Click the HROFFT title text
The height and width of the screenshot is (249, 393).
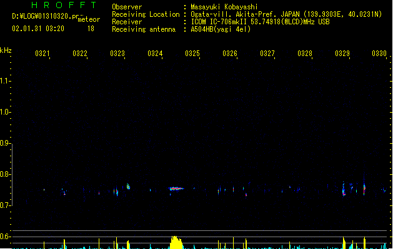tap(64, 5)
